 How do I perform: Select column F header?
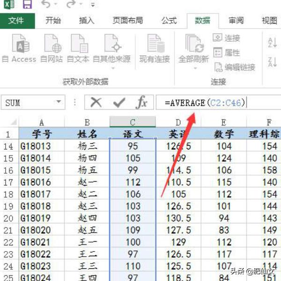point(264,123)
